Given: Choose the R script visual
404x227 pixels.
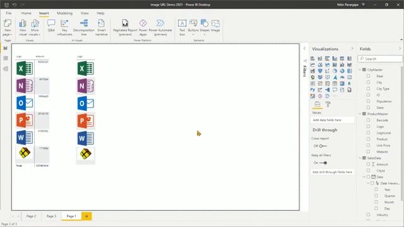Looking at the screenshot, I should pyautogui.click(x=349, y=83).
